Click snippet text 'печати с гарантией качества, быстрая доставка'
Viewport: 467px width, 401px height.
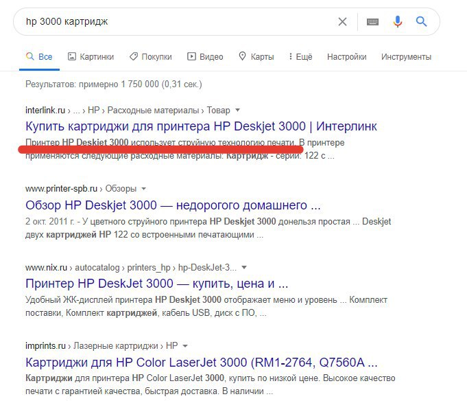(x=123, y=391)
